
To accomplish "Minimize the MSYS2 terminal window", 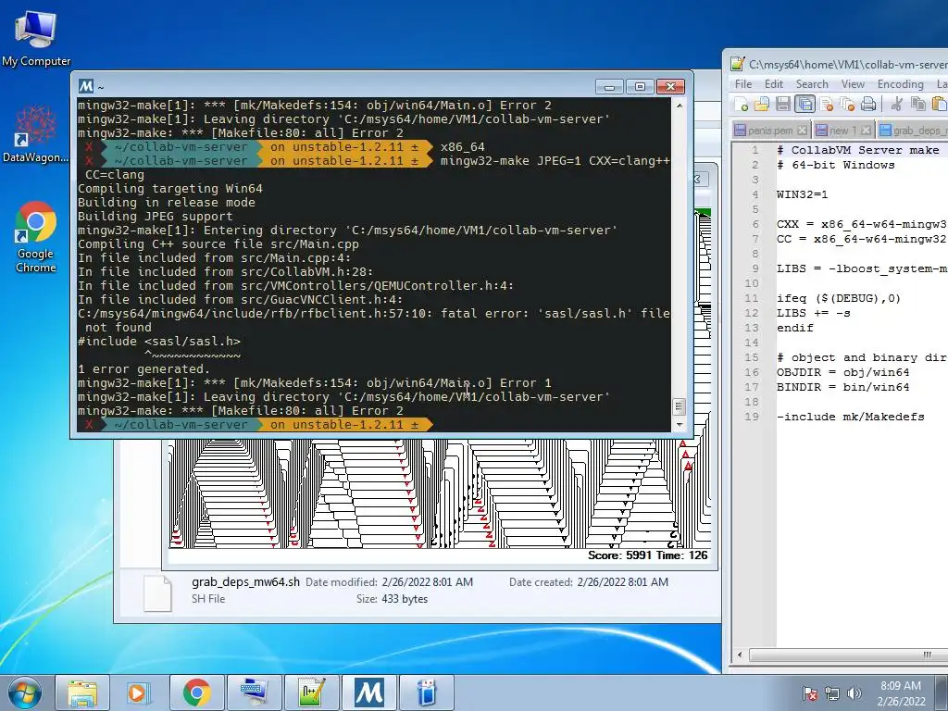I will (x=609, y=87).
